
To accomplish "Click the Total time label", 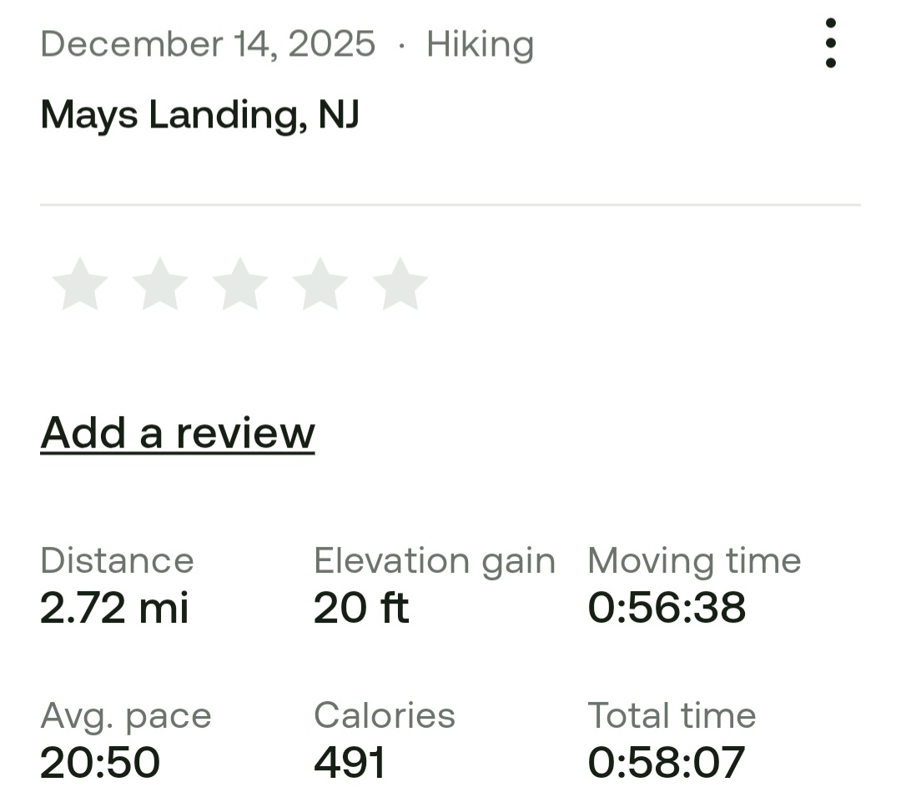I will 672,715.
